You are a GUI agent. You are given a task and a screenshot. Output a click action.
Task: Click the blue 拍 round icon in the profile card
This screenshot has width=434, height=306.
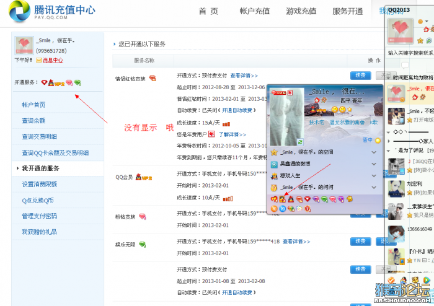click(282, 209)
